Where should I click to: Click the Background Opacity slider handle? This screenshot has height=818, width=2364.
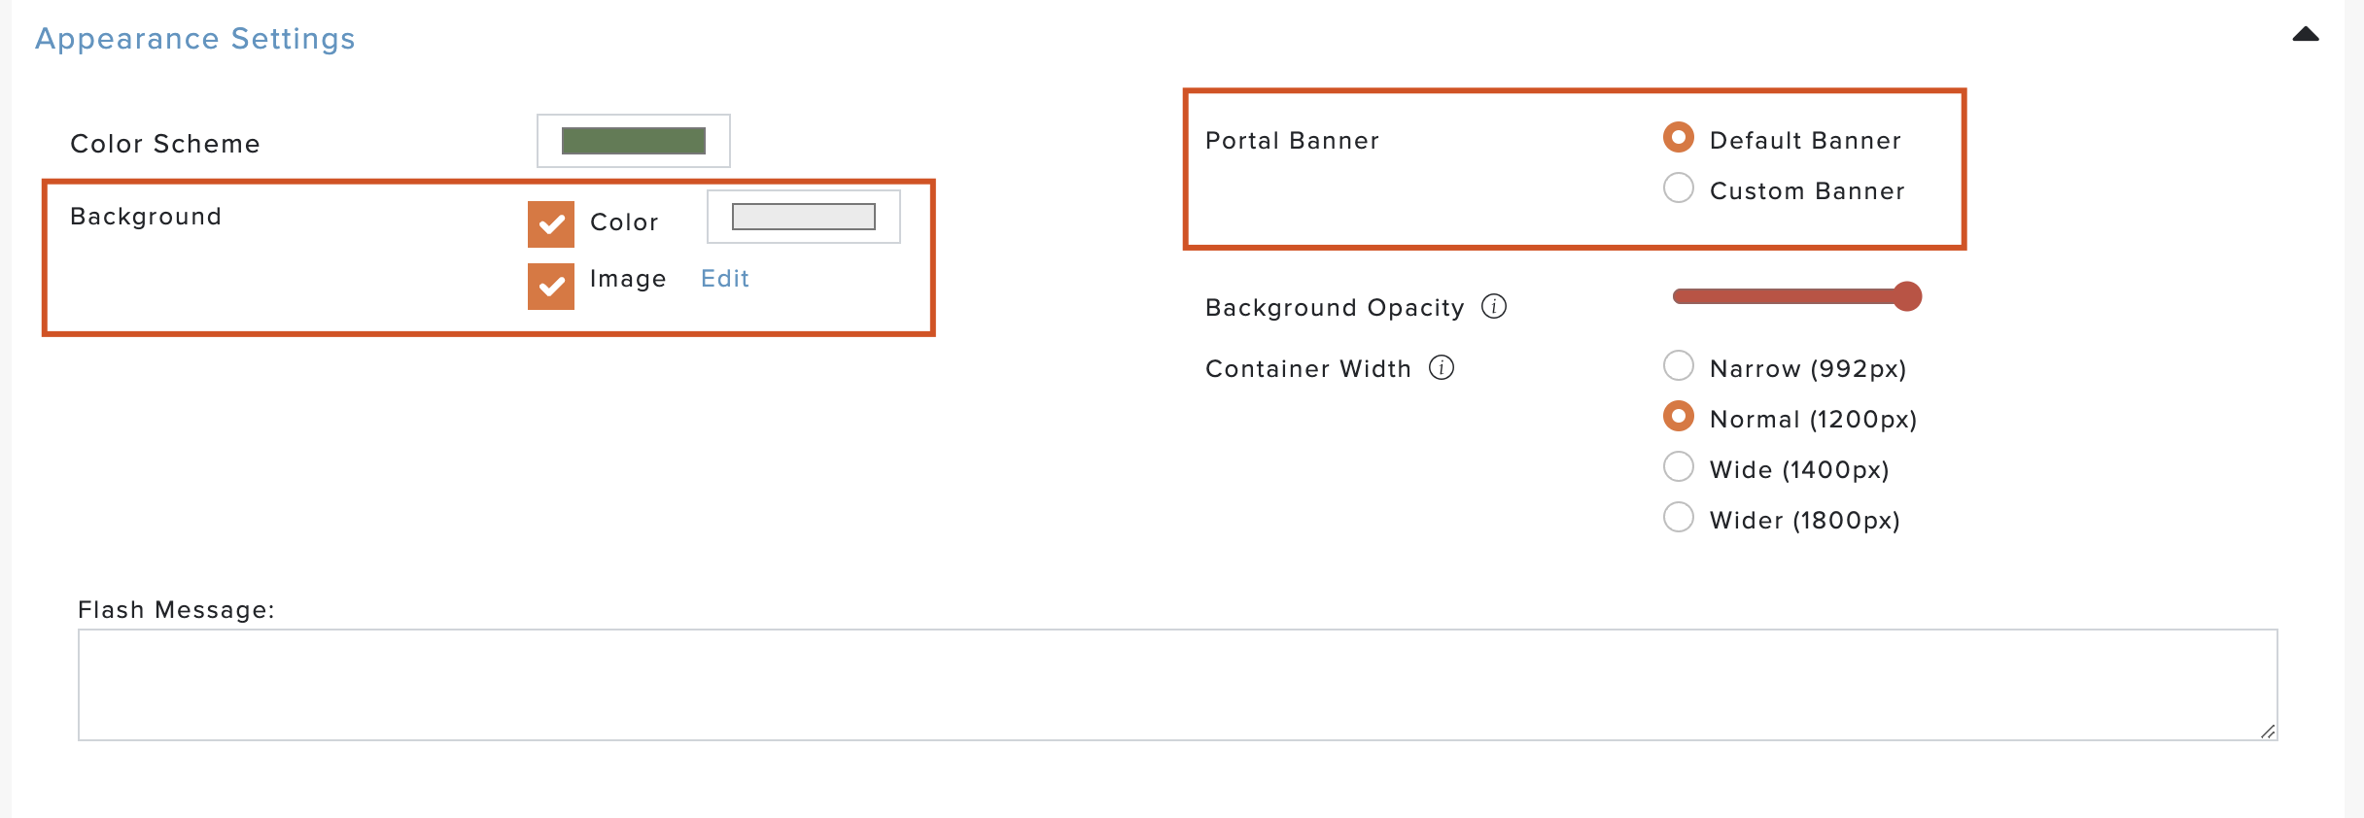pos(1907,296)
